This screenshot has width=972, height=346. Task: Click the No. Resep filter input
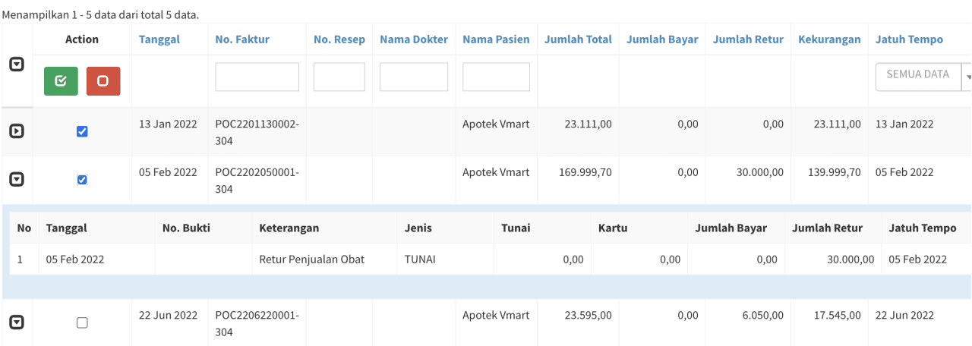click(339, 77)
